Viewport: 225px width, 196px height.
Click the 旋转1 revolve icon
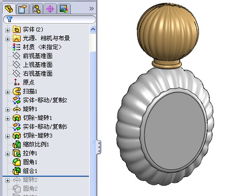pos(17,109)
